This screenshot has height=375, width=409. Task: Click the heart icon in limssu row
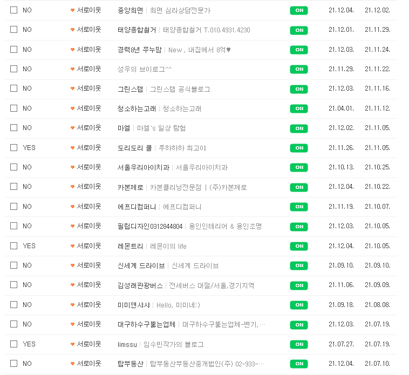coord(72,344)
